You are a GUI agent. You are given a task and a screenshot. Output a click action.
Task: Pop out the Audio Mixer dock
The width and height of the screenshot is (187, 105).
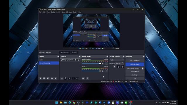click(107, 56)
